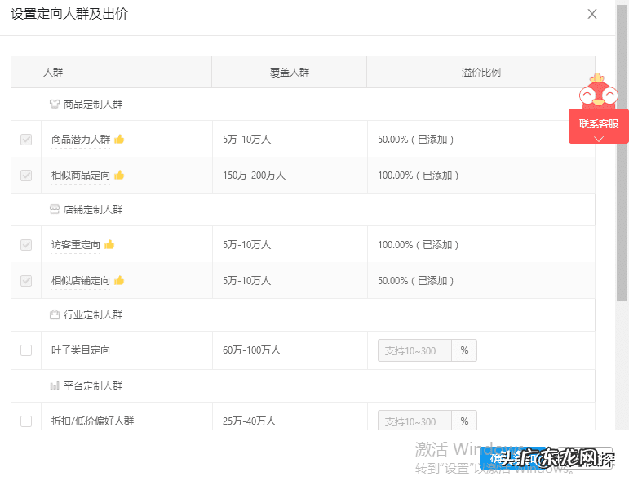Click the 5万-10万人 value for 商品潜力人群
The image size is (629, 481).
click(246, 140)
